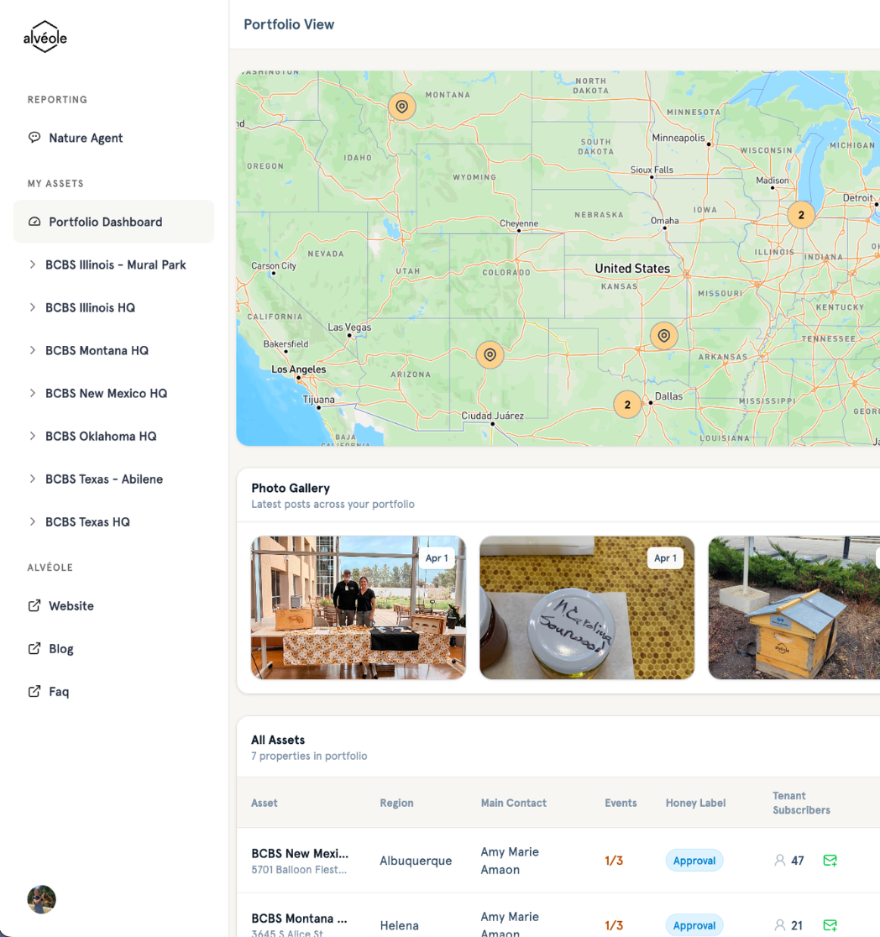This screenshot has height=937, width=880.
Task: Open Nature Agent chat icon
Action: (x=34, y=138)
